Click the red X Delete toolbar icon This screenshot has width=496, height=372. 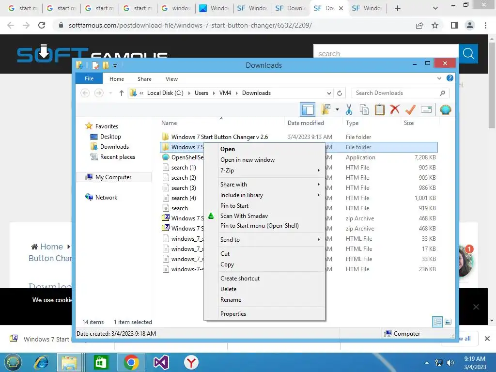point(395,109)
